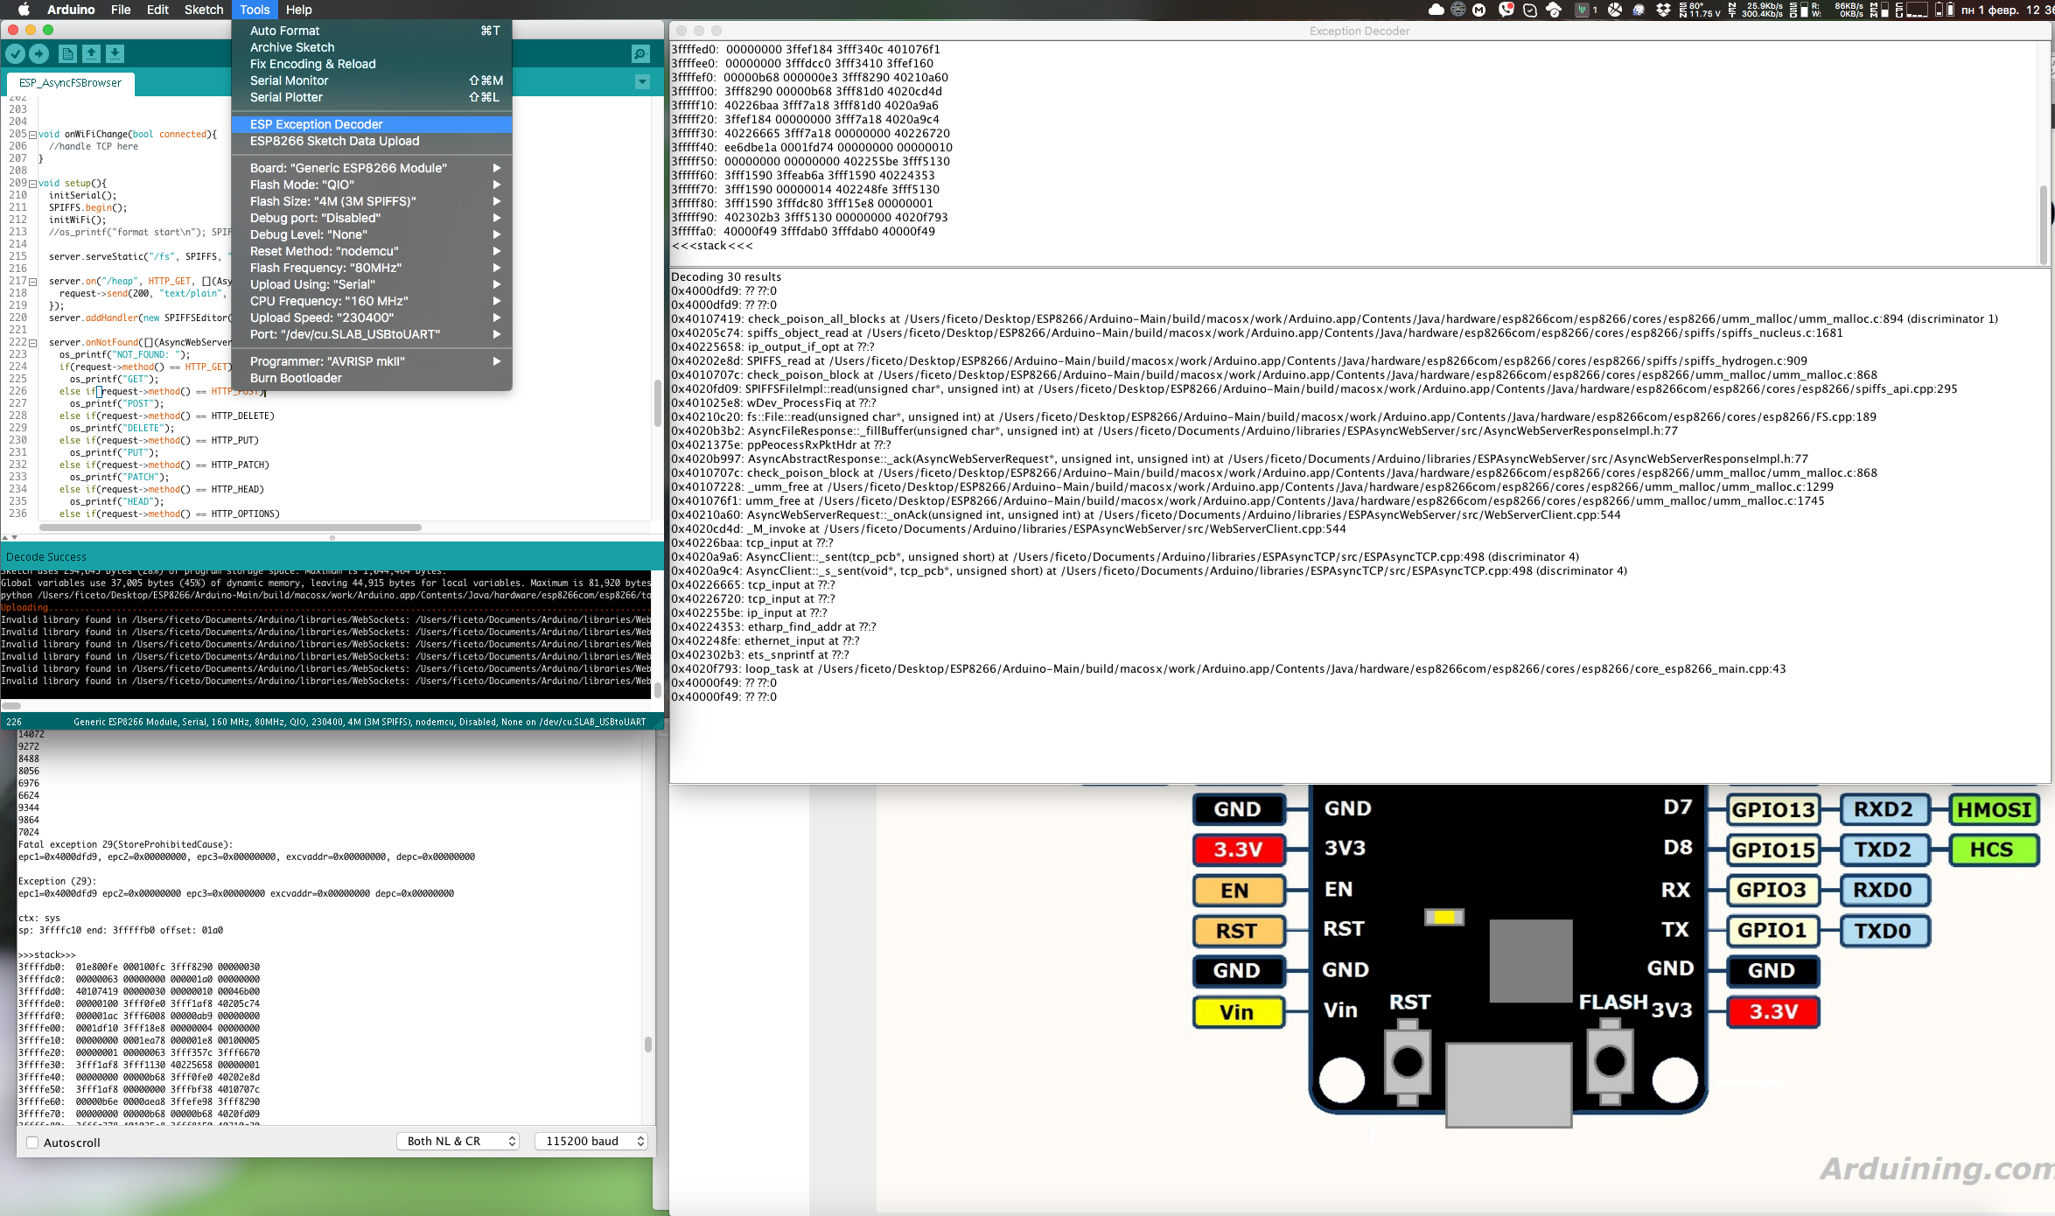Click the Open sketch up-arrow icon
2055x1216 pixels.
click(91, 54)
